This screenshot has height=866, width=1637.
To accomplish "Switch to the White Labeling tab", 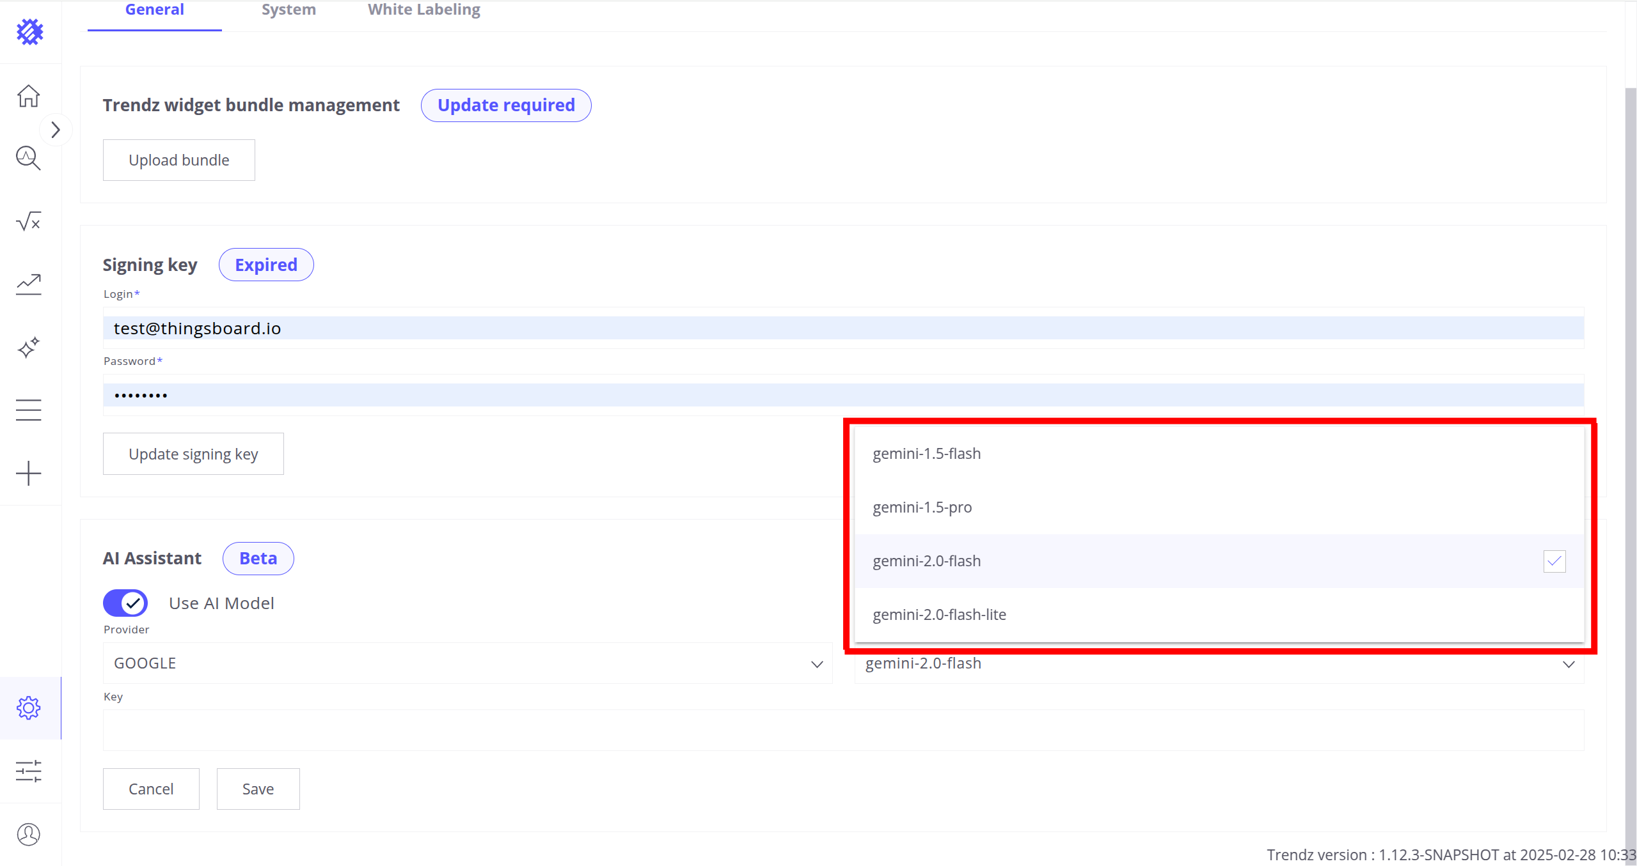I will (424, 10).
